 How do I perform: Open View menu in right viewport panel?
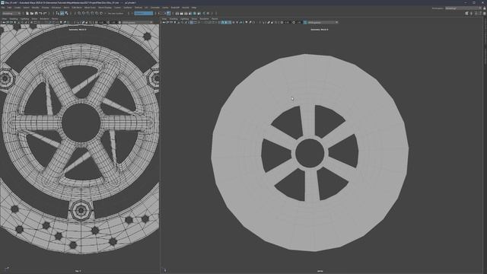(164, 18)
